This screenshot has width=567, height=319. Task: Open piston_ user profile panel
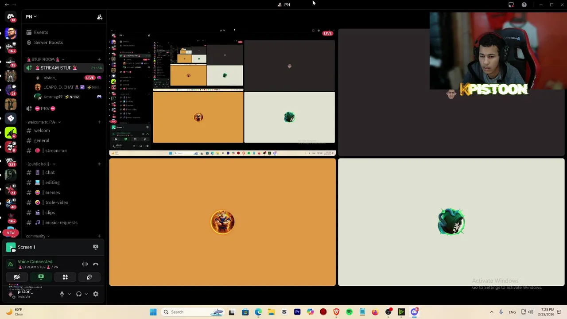(x=30, y=294)
